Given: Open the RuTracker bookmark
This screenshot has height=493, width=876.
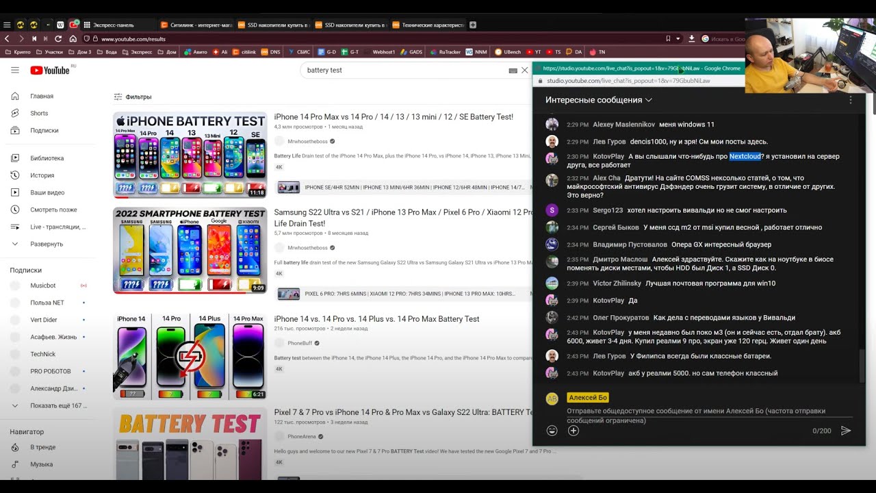Looking at the screenshot, I should [x=446, y=52].
